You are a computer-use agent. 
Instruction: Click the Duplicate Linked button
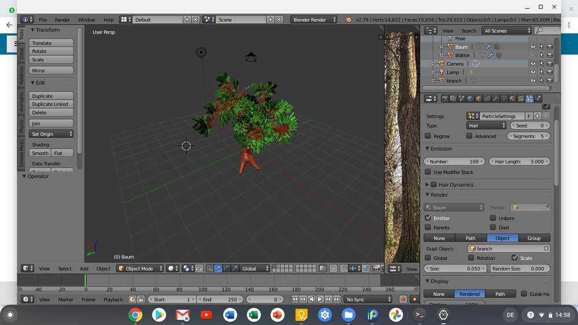coord(51,104)
